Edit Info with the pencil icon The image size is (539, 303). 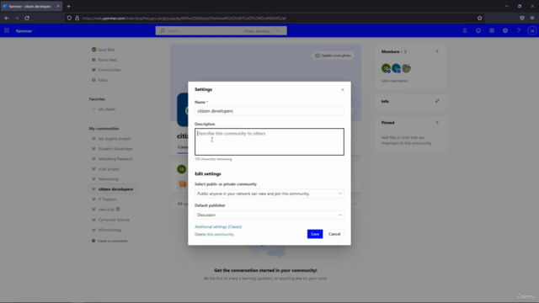pos(437,101)
